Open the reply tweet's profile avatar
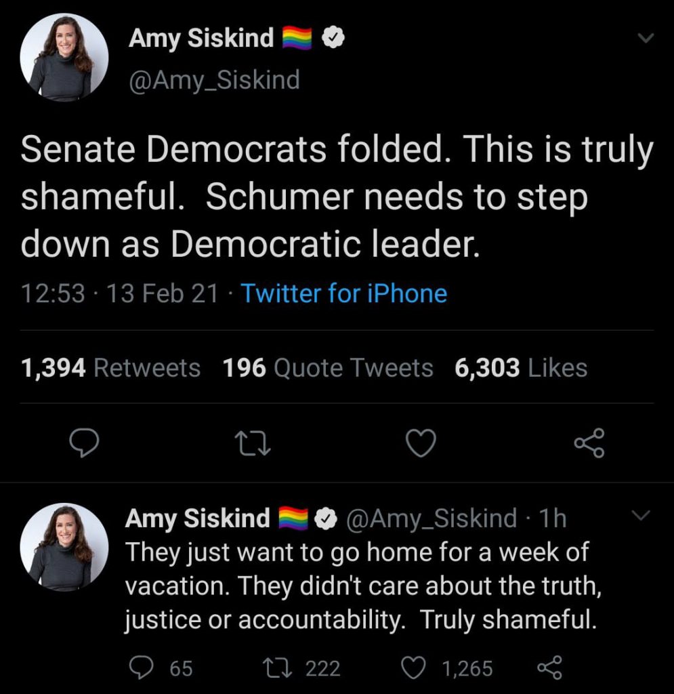674x694 pixels. [x=65, y=548]
